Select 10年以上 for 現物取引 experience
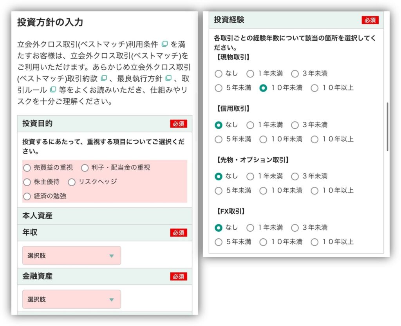 (x=314, y=88)
